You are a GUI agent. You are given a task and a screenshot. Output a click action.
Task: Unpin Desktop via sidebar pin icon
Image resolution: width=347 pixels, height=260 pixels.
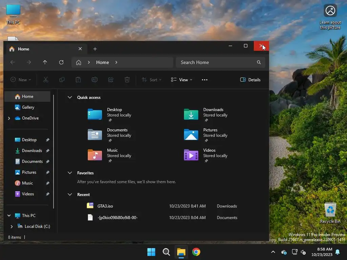pyautogui.click(x=47, y=140)
